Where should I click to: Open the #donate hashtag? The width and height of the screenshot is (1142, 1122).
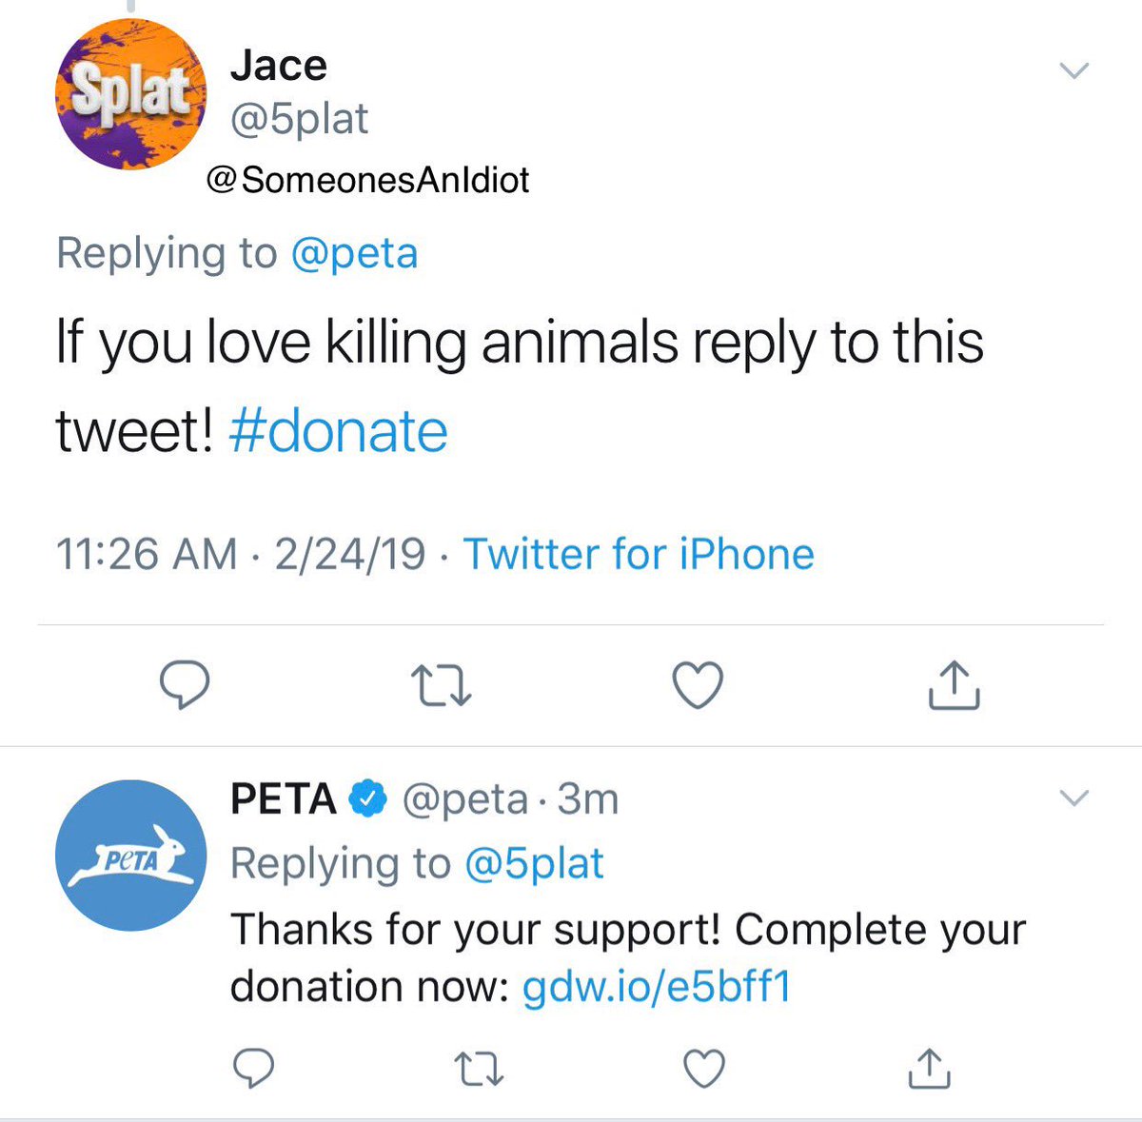[x=339, y=431]
